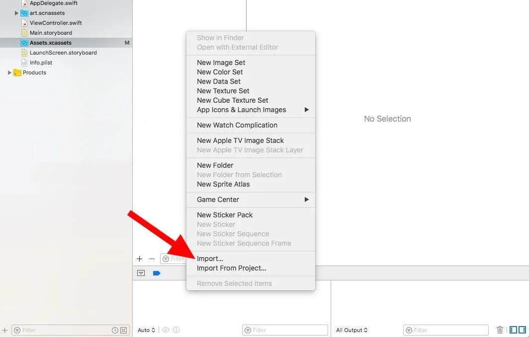The height and width of the screenshot is (337, 529).
Task: Choose New Sticker Pack
Action: [251, 215]
